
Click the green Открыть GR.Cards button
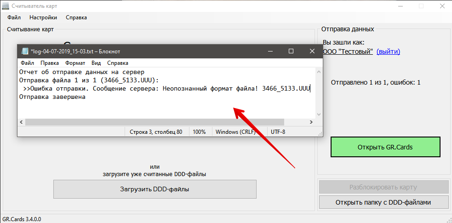click(385, 147)
